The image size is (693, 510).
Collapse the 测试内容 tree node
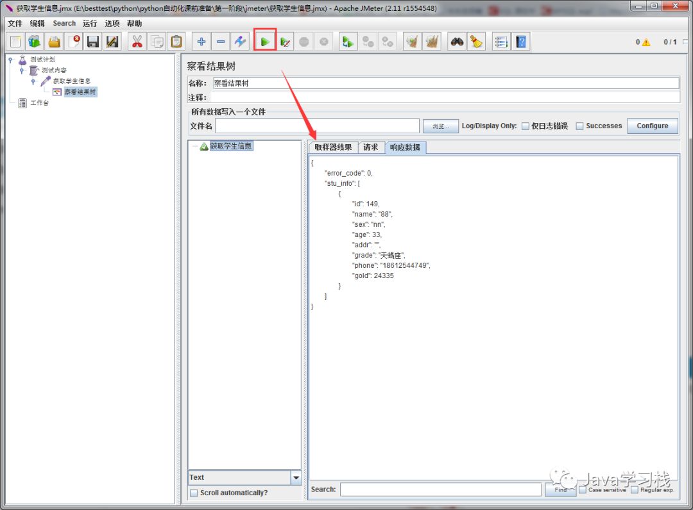(22, 70)
